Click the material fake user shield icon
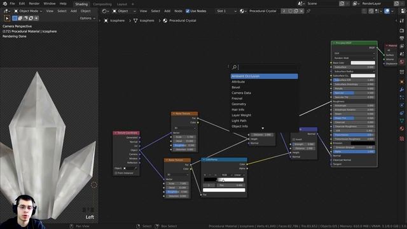407x229 pixels. tap(291, 11)
